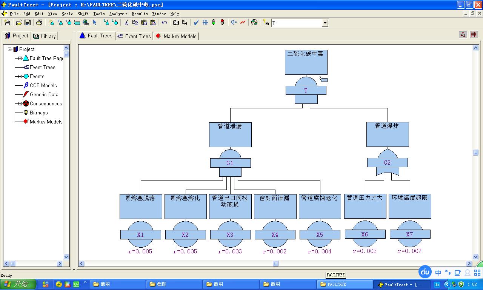Click the note tag icon beside gate T
The width and height of the screenshot is (483, 290).
click(323, 79)
